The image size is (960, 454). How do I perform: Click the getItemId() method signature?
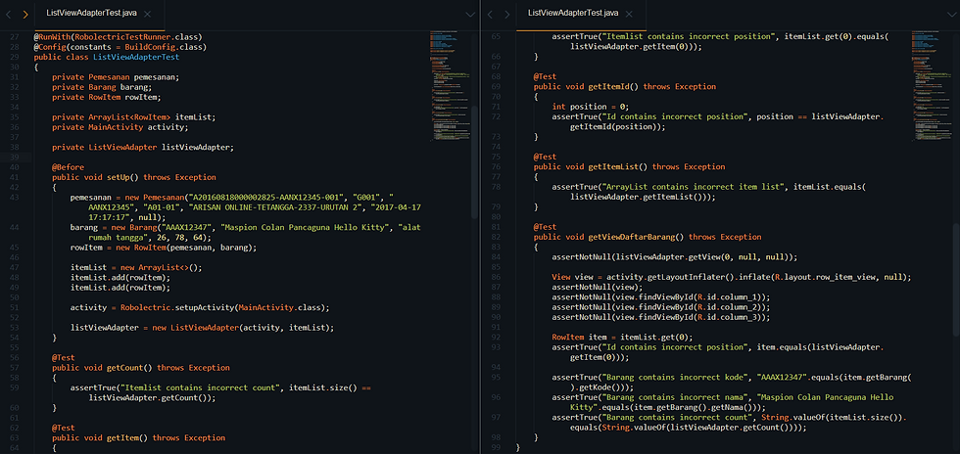coord(625,87)
